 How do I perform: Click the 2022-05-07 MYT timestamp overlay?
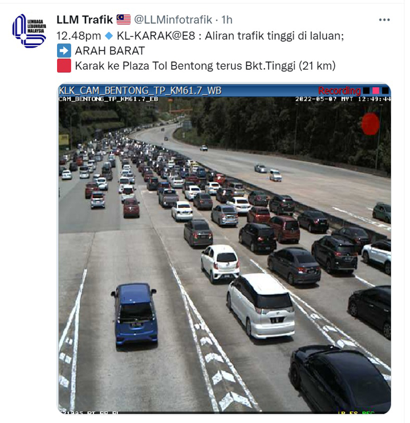point(343,99)
